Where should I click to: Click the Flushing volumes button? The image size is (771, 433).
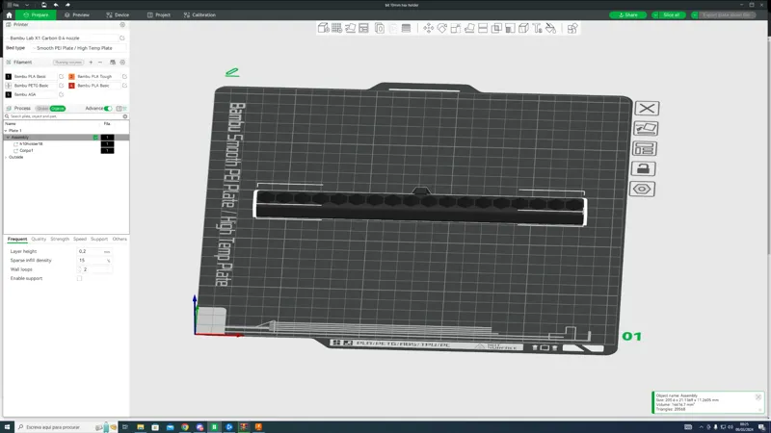pos(68,63)
